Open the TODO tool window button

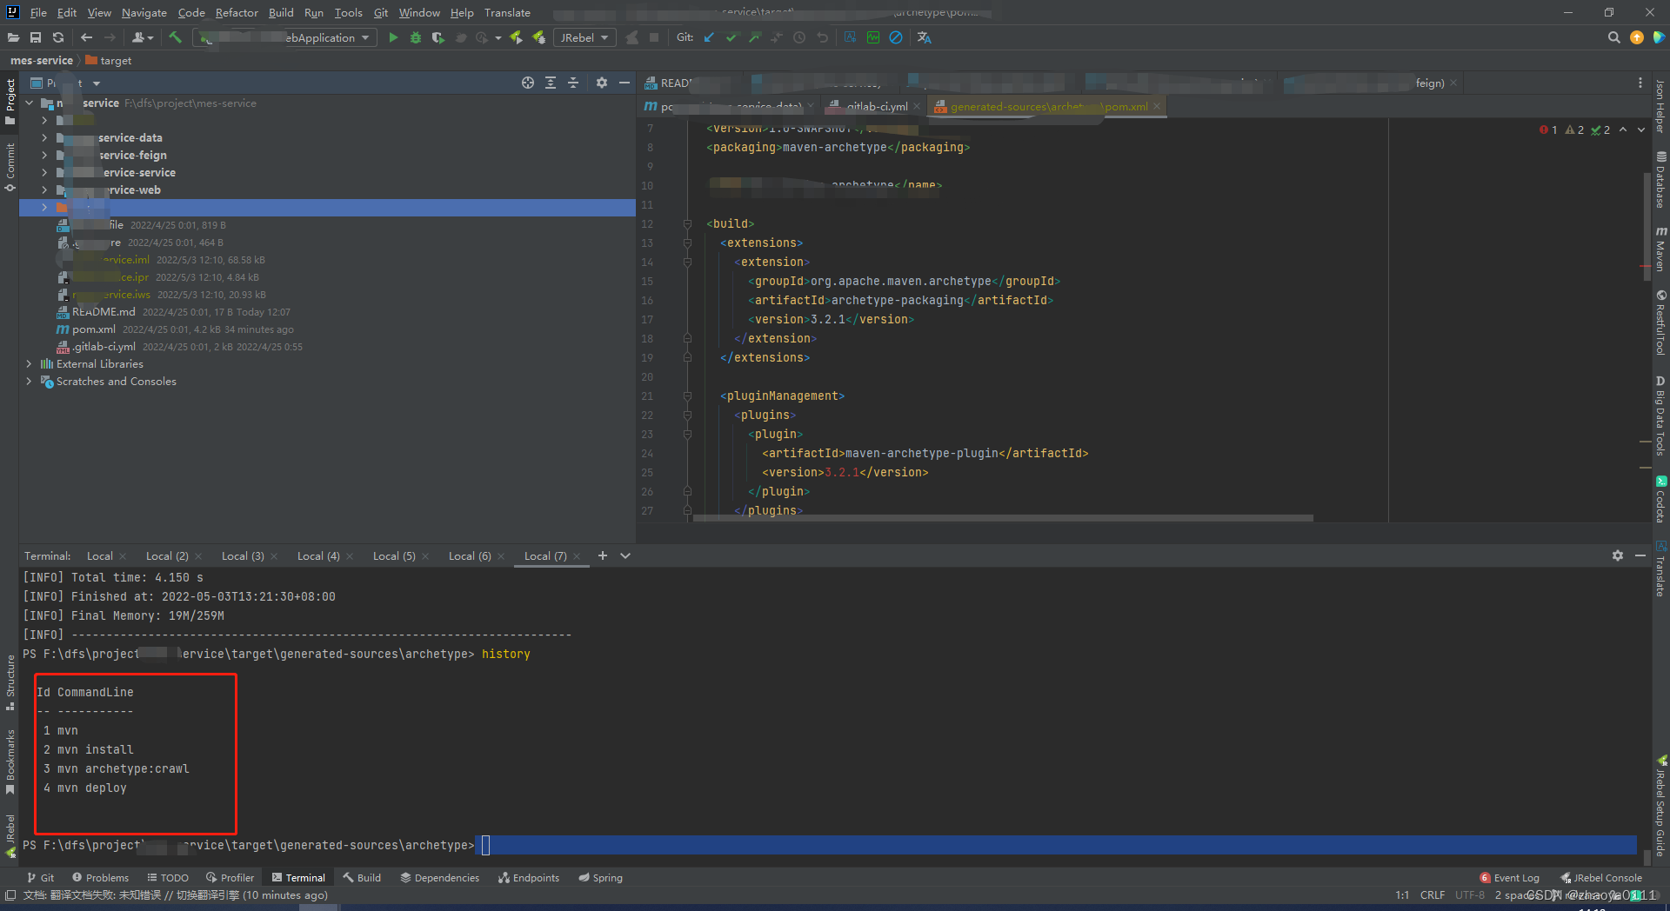coord(167,877)
